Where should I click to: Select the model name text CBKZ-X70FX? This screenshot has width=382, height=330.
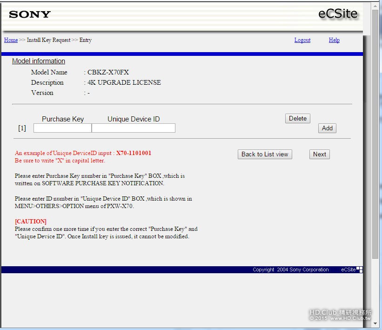108,73
